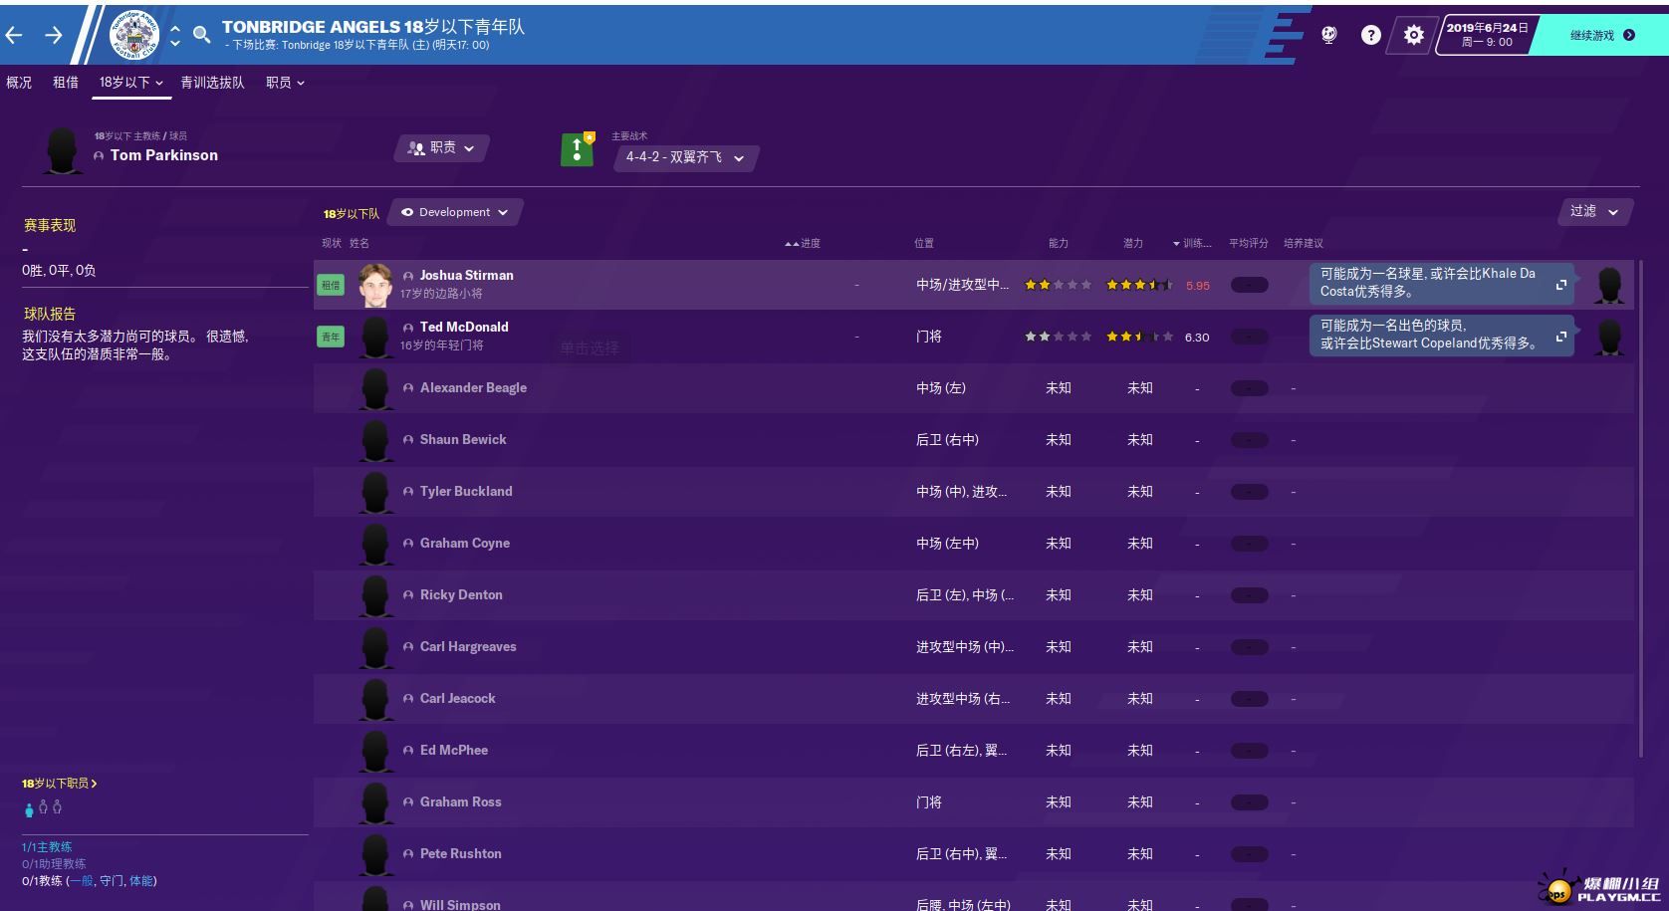This screenshot has width=1669, height=911.
Task: Expand Joshua Stirman's coach report popup
Action: click(x=1560, y=285)
